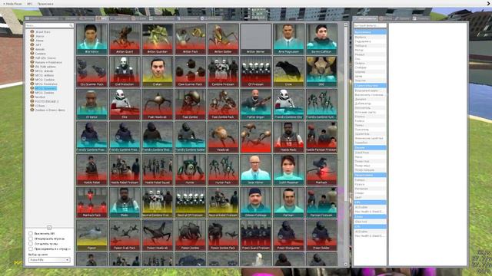This screenshot has height=276, width=492.
Task: Select the Pigeon NPC tile
Action: 91,235
